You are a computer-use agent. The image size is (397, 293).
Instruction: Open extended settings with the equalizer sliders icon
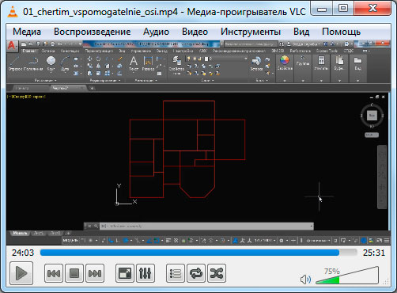tap(146, 273)
